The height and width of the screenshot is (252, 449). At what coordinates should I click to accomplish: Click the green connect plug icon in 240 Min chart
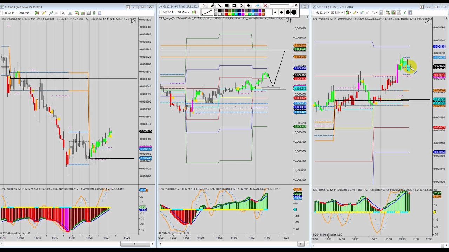click(51, 13)
